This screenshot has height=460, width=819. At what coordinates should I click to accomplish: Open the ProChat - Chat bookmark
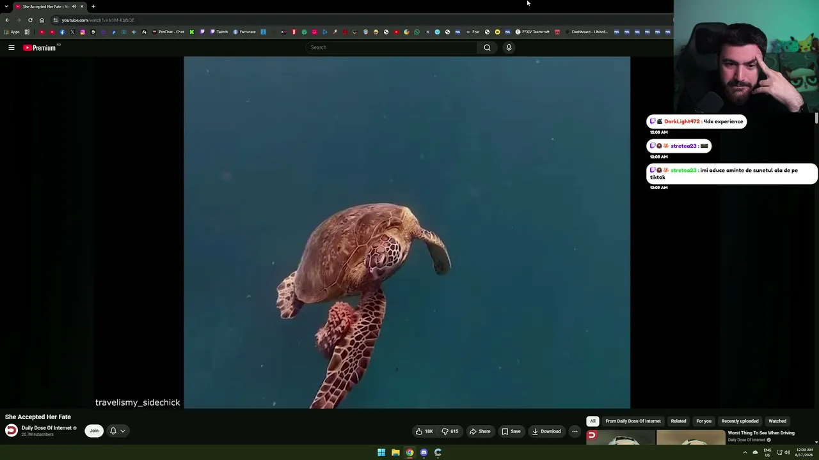(168, 32)
